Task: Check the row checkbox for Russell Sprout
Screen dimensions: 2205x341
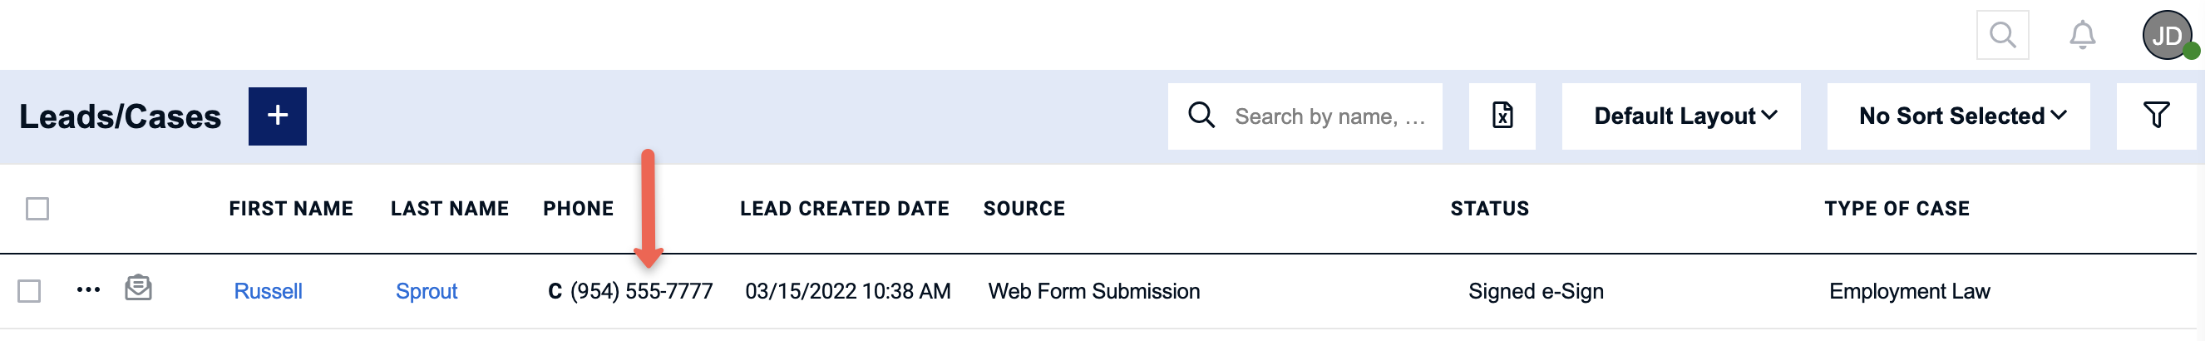Action: point(29,291)
